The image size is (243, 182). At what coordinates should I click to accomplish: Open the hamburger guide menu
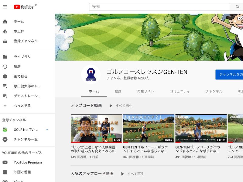pyautogui.click(x=5, y=7)
